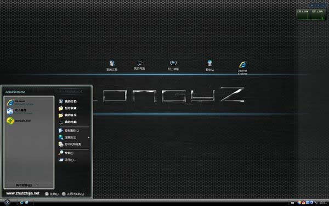Click the show desktop quick launch icon
Image resolution: width=329 pixels, height=206 pixels.
[27, 202]
